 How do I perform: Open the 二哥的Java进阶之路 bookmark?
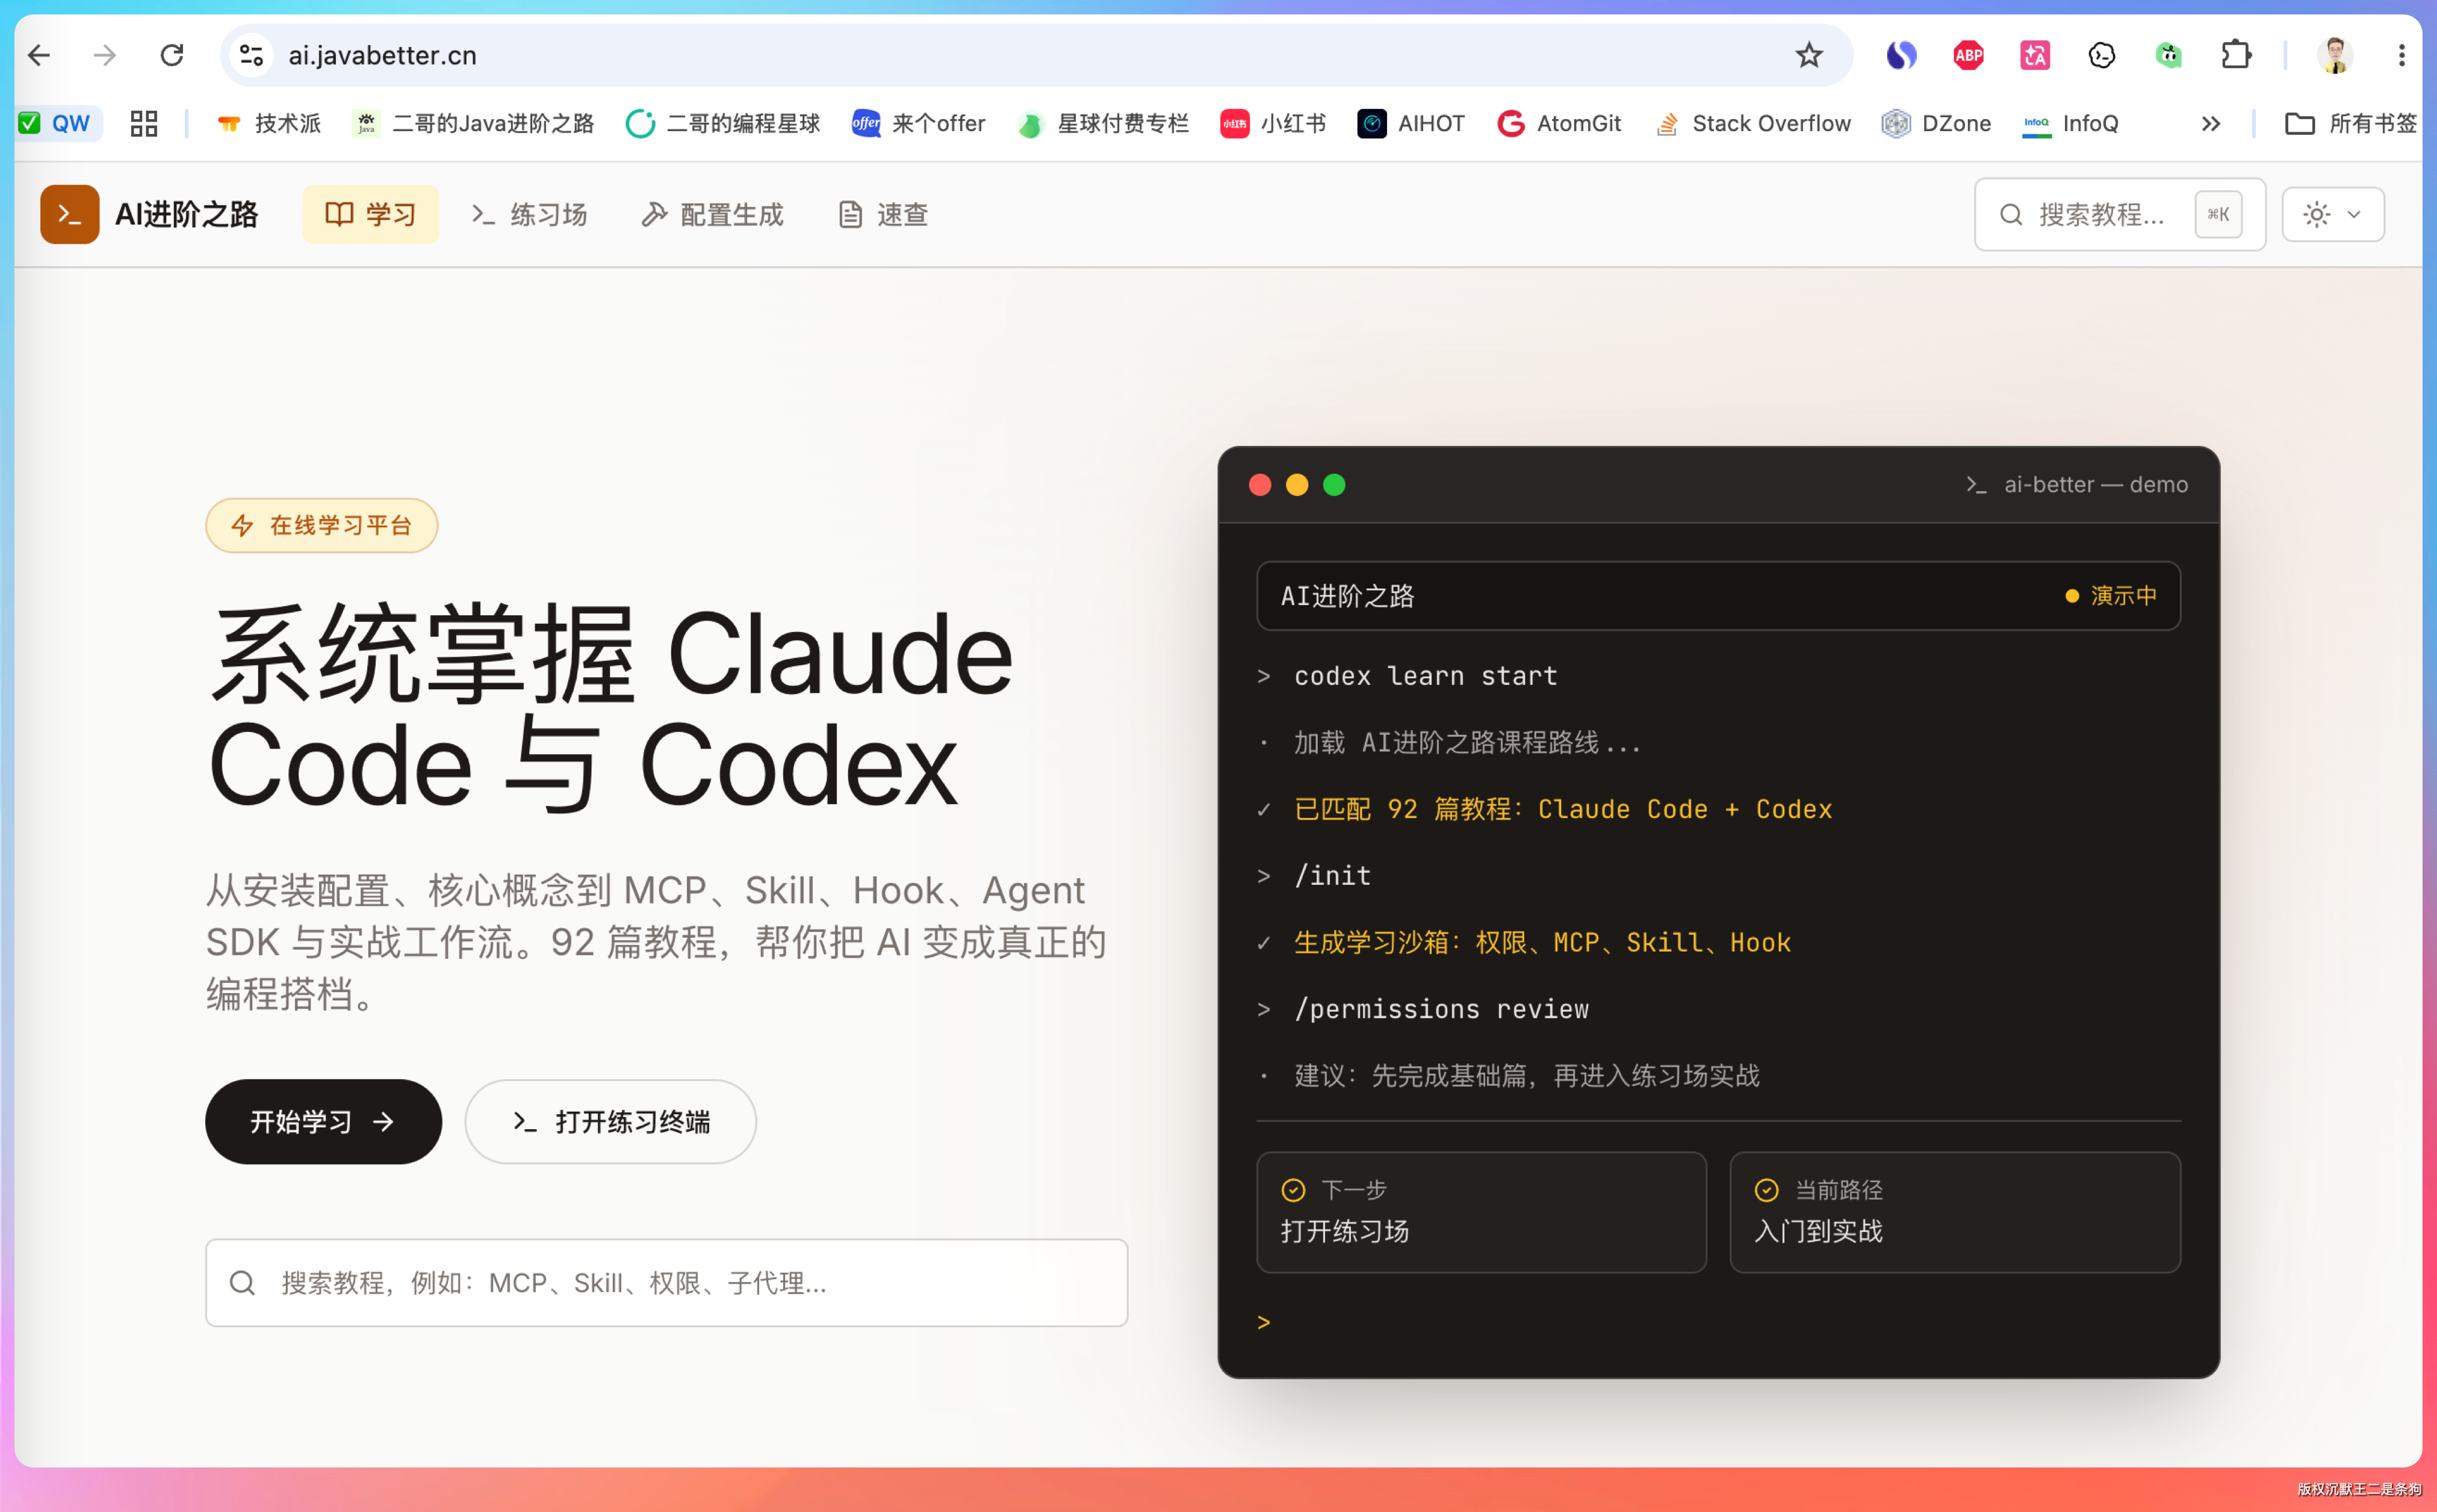474,123
